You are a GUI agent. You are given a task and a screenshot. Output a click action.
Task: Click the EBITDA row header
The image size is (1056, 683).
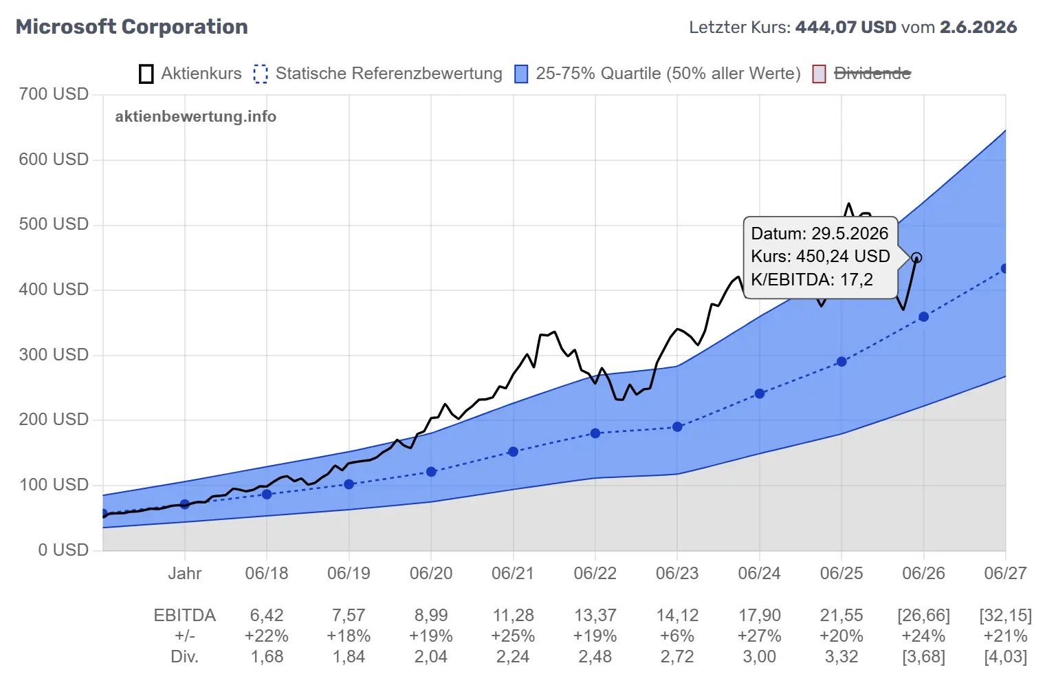point(185,616)
